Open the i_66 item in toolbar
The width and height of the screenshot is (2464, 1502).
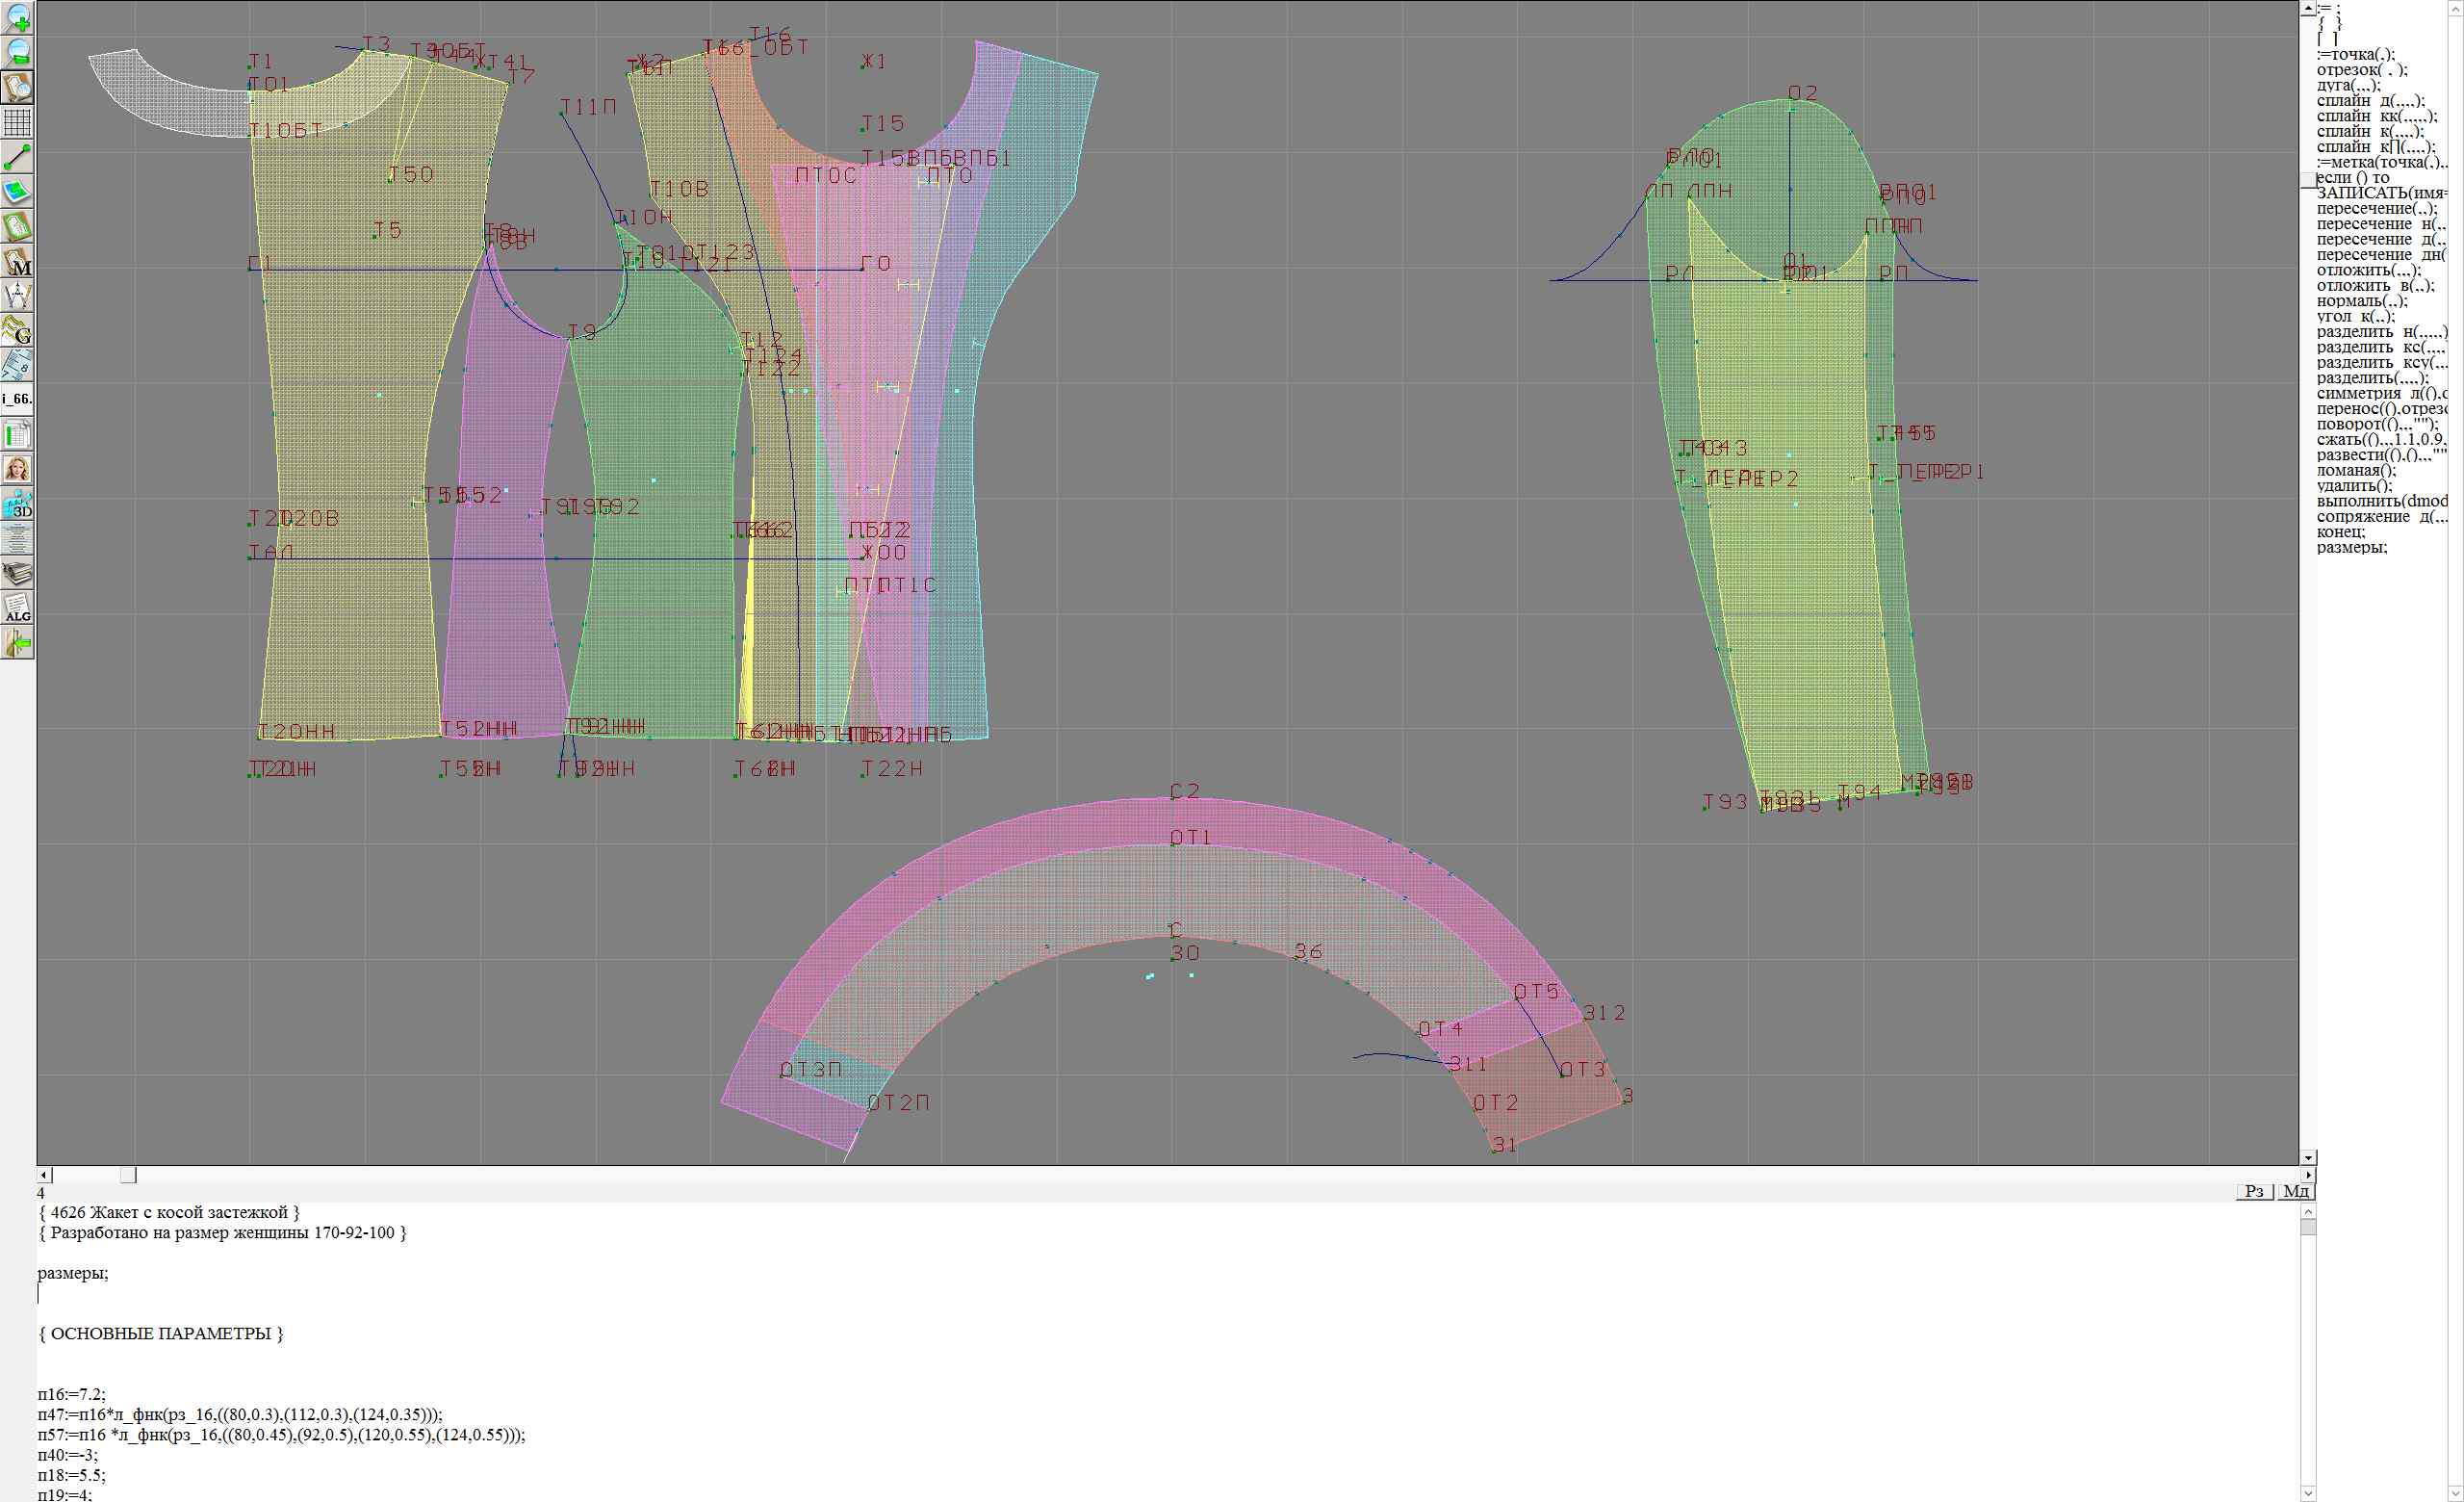click(x=17, y=399)
